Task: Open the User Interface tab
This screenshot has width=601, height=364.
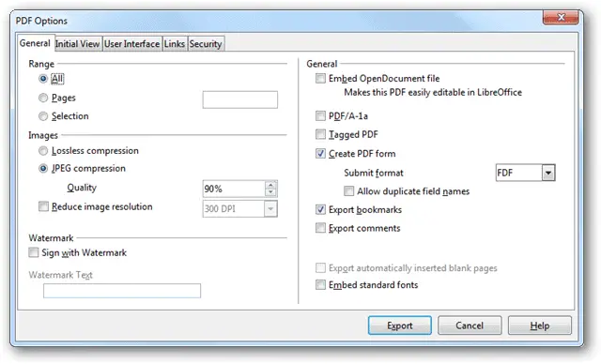Action: click(131, 44)
